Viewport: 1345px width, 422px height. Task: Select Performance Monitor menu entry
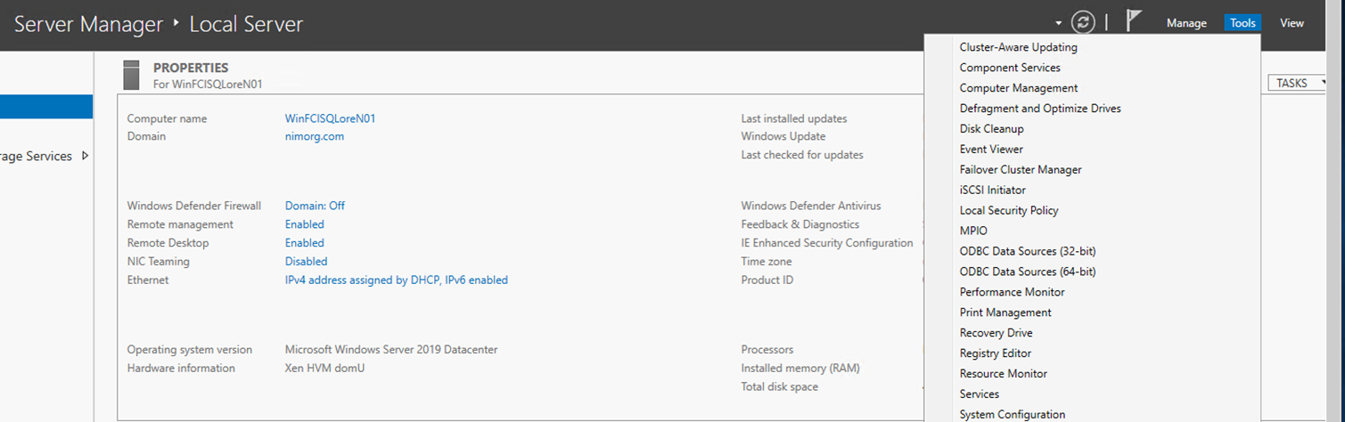click(x=1012, y=292)
